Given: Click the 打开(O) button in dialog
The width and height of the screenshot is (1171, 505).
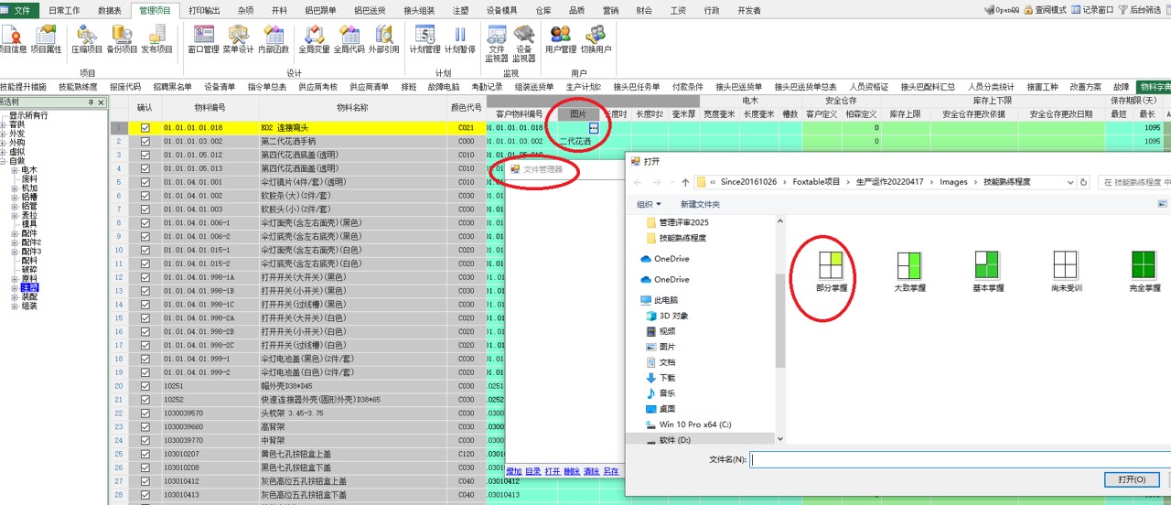Looking at the screenshot, I should point(1132,479).
